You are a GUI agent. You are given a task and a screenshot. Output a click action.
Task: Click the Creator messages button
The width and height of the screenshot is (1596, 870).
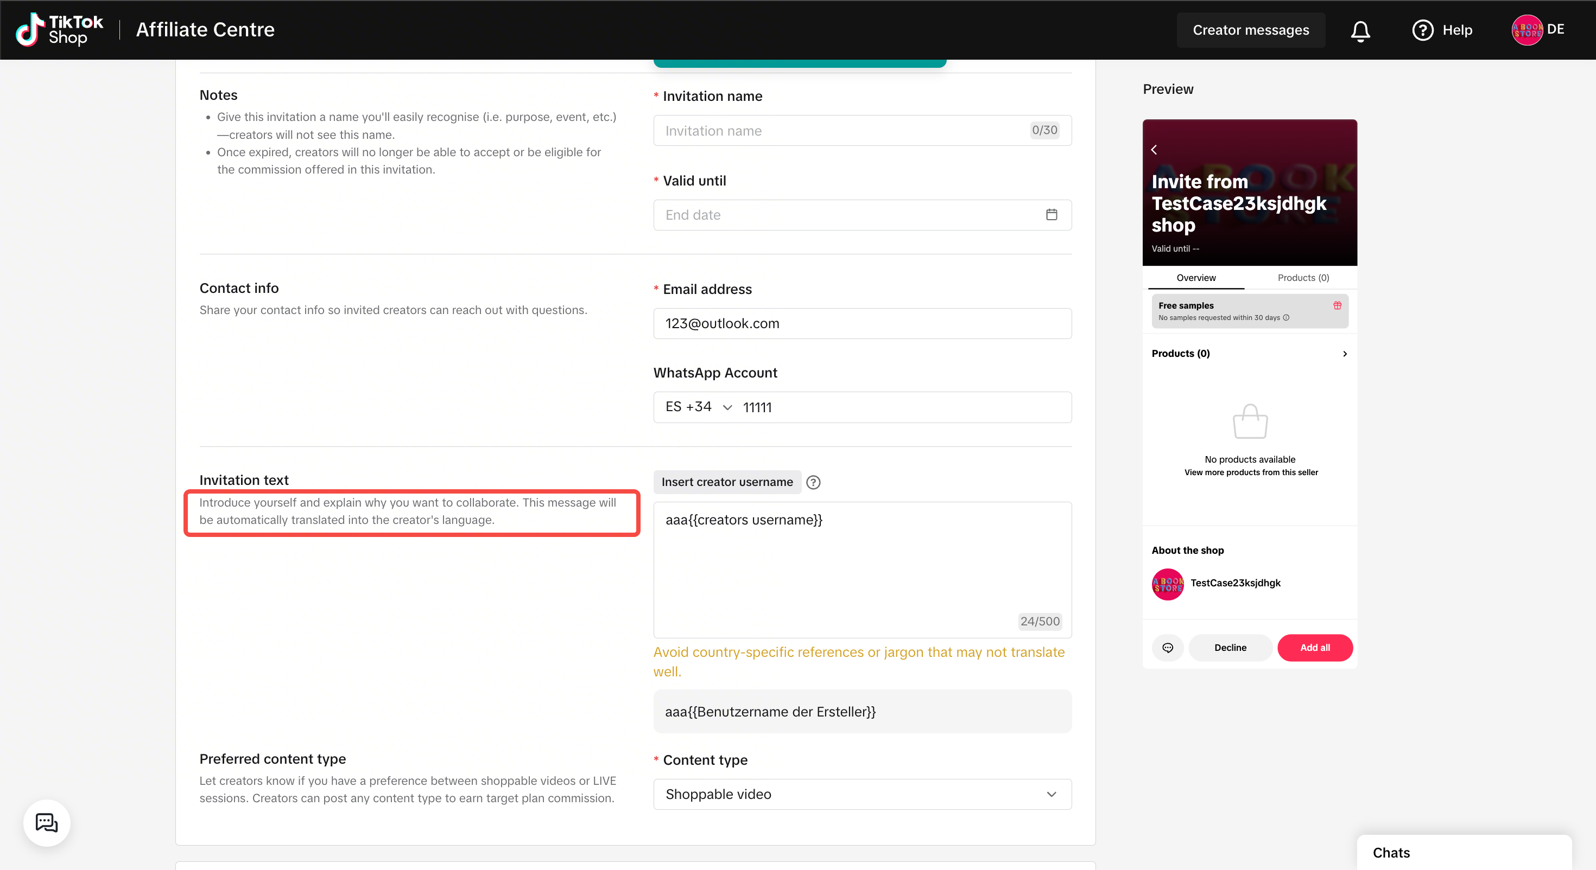[1250, 30]
